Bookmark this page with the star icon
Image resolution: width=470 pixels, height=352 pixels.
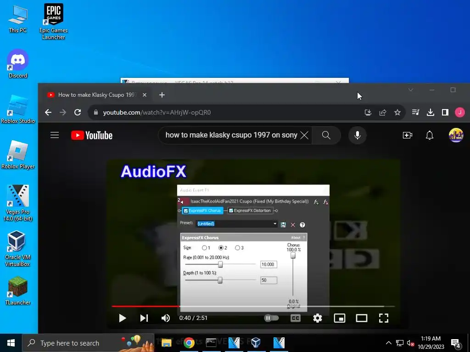coord(397,112)
